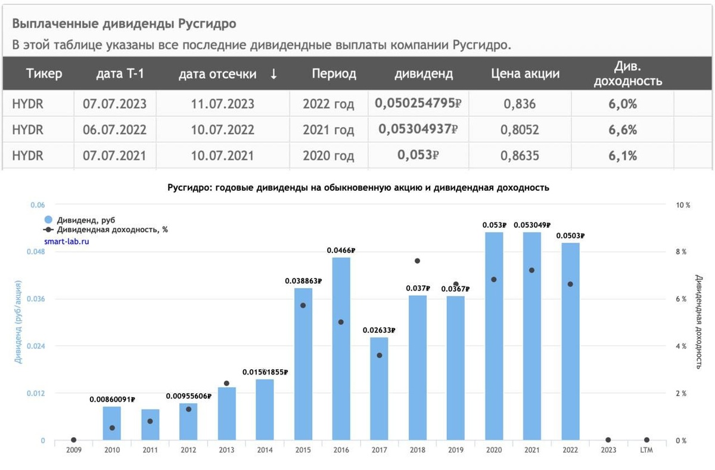Click the 2019 bar labeled 0.0367₽

pyautogui.click(x=456, y=368)
